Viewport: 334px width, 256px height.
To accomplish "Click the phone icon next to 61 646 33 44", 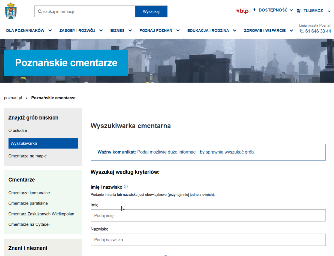I will 301,31.
